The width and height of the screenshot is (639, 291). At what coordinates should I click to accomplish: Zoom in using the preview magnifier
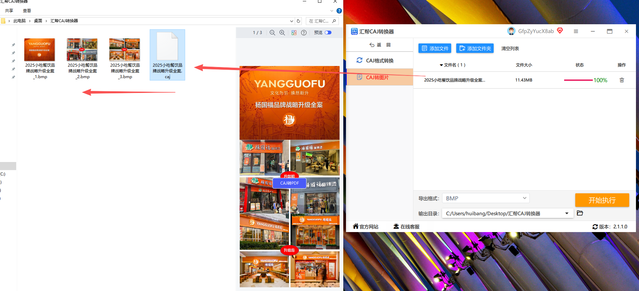(282, 33)
